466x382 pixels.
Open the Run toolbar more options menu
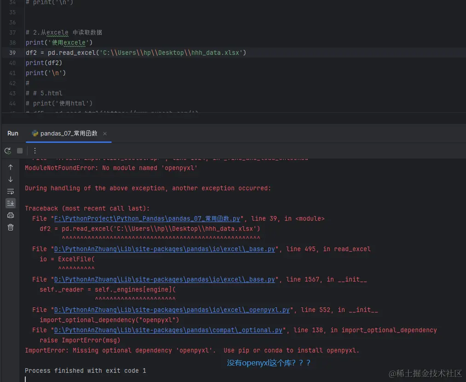[35, 151]
